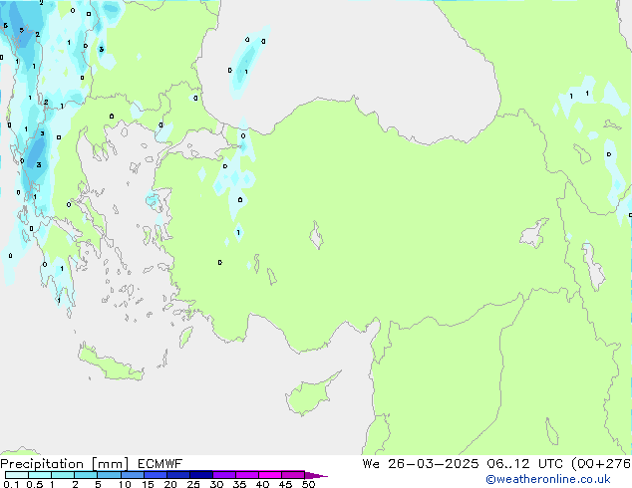Click the 0.1–0.5 mm legend color swatch
This screenshot has width=632, height=488.
[17, 475]
